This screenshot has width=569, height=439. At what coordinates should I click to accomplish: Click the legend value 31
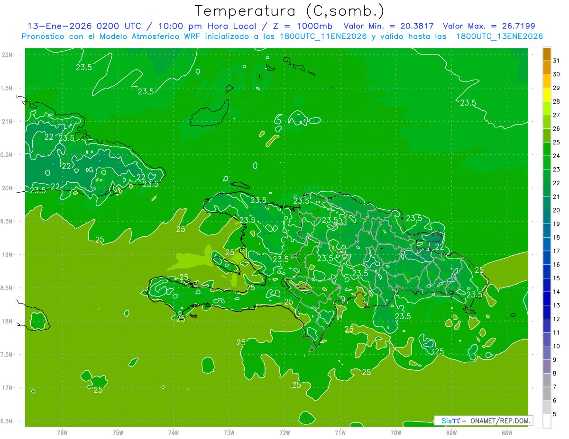tap(557, 61)
